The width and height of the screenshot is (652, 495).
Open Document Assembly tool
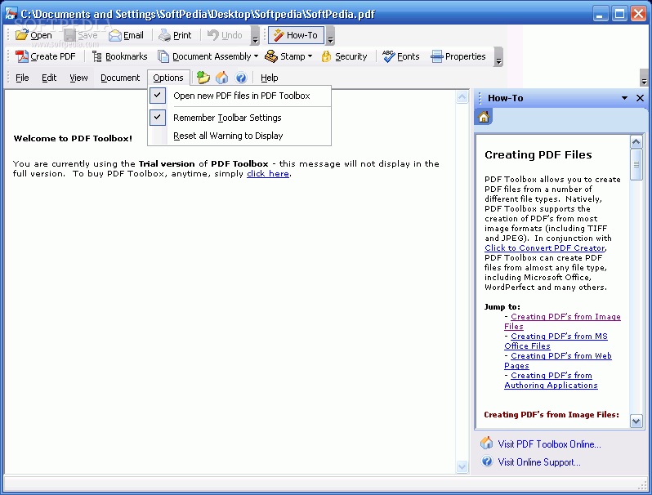pos(204,56)
